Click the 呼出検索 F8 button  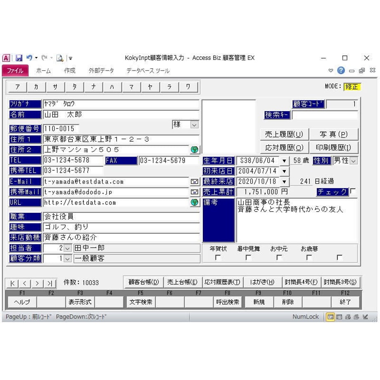227,302
